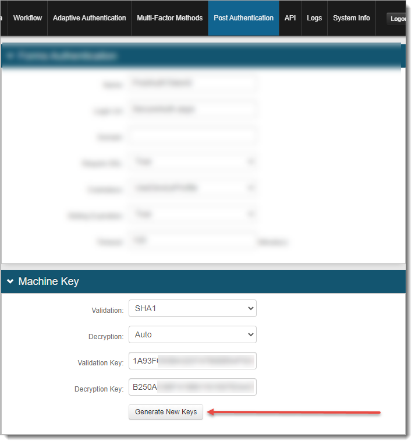
Task: Click into the Validation Key field
Action: tap(192, 361)
